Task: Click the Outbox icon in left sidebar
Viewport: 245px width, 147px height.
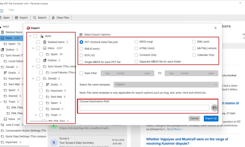Action: point(3,50)
